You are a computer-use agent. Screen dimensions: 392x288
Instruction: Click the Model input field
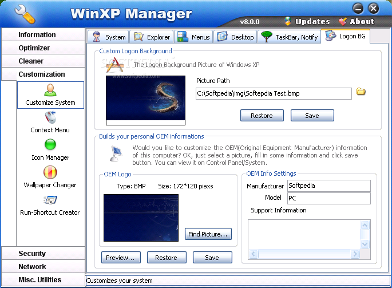(x=328, y=198)
